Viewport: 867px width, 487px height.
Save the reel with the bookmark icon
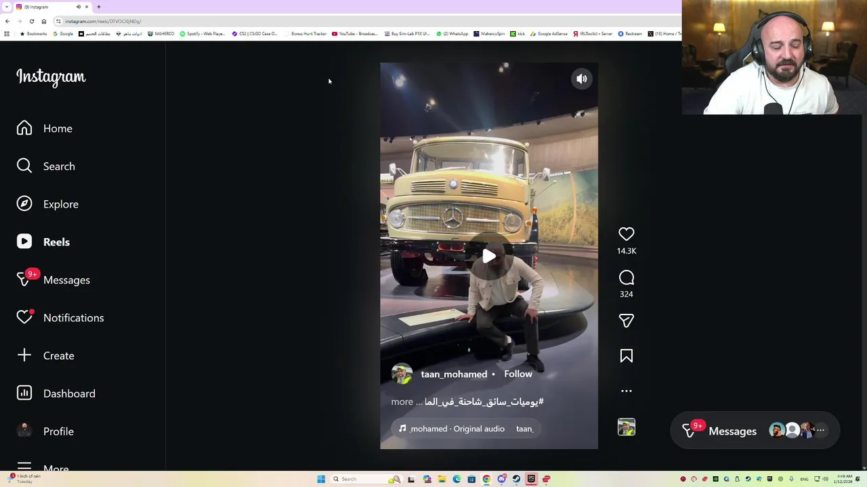(627, 356)
